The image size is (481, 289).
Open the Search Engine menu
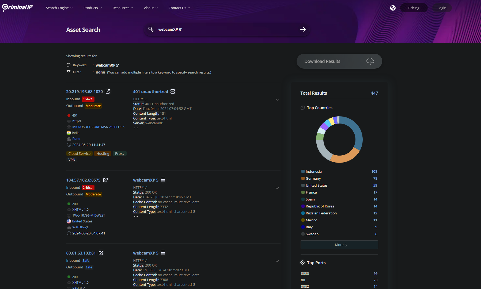click(59, 8)
